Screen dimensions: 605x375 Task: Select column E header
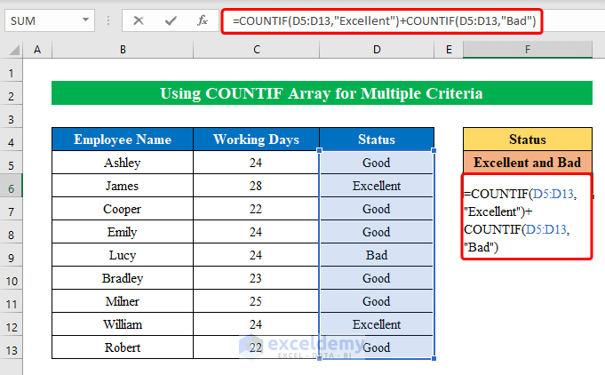(x=449, y=50)
